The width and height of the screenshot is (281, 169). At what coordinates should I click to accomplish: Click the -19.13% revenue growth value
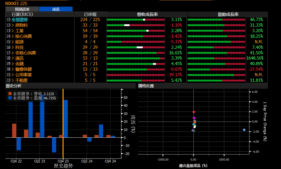pos(175,75)
